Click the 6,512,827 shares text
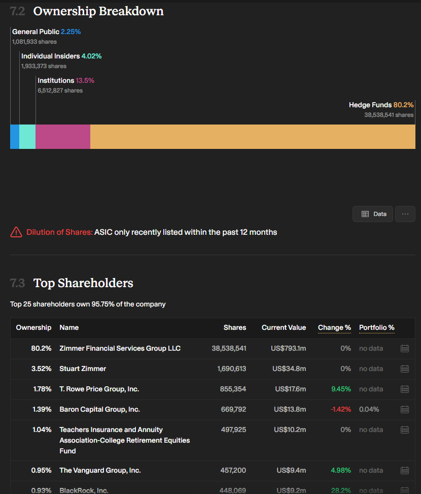Screen dimensions: 421x494 pos(60,90)
